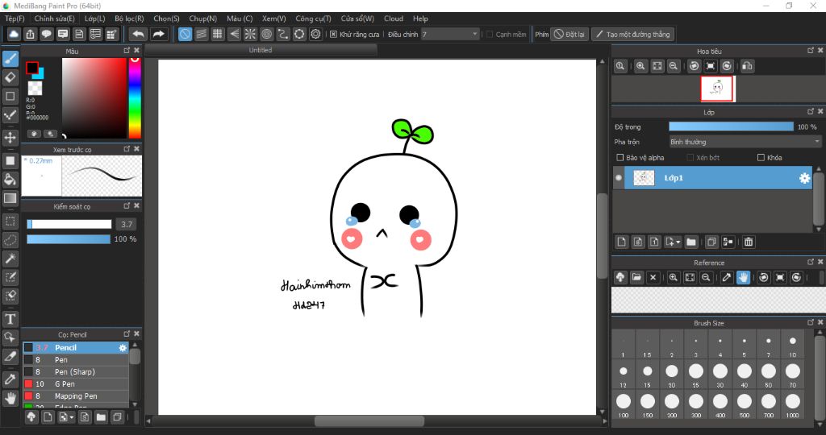Viewport: 826px width, 435px height.
Task: Select the Bucket fill tool
Action: click(x=10, y=179)
